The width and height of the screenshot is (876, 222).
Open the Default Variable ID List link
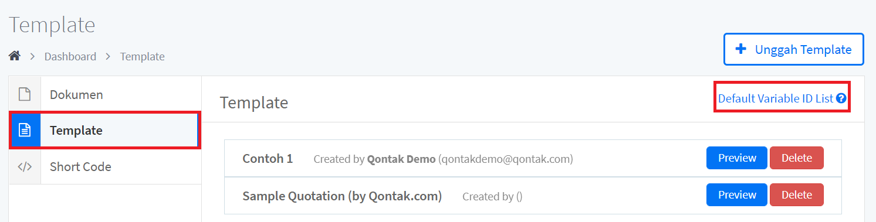coord(776,98)
